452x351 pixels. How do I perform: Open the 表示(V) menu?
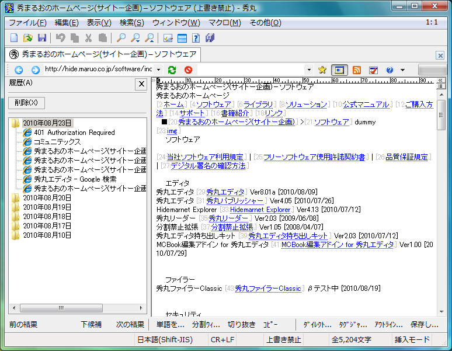pos(99,22)
